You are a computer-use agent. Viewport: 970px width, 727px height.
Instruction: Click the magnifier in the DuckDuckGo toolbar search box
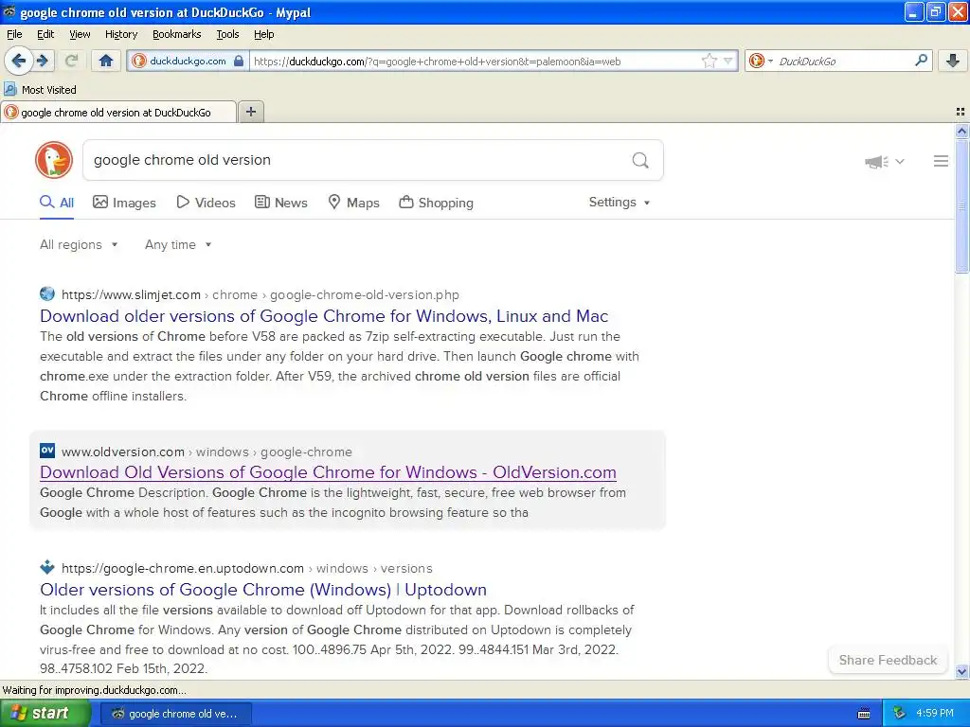click(921, 61)
